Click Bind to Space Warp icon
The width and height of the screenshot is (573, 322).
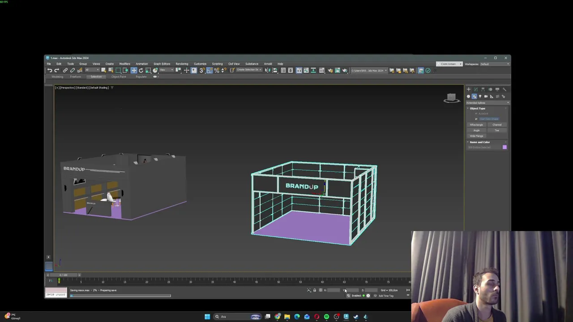coord(79,70)
